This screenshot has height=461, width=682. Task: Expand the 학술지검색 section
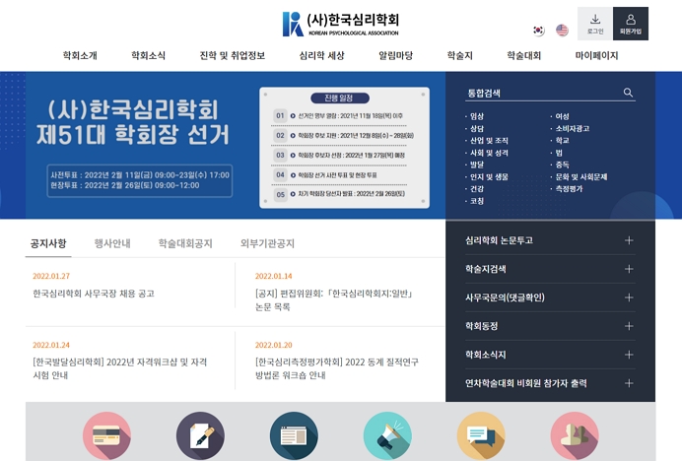tap(629, 269)
